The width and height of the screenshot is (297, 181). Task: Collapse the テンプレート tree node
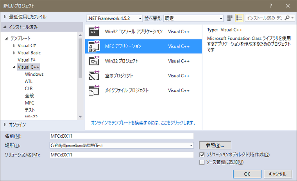point(6,38)
